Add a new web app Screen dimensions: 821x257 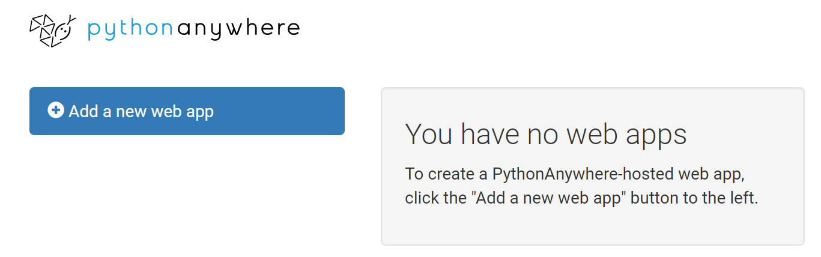point(187,111)
